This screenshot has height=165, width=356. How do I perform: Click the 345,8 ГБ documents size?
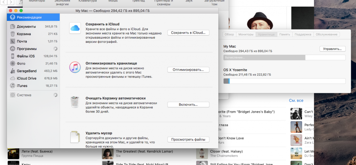[51, 26]
